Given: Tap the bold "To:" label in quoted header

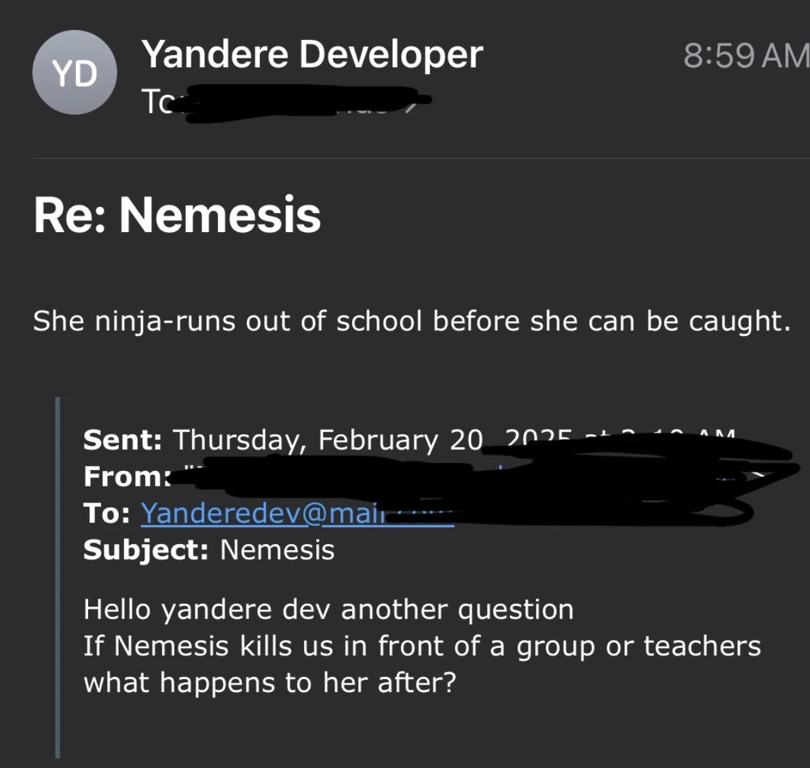Looking at the screenshot, I should tap(107, 513).
